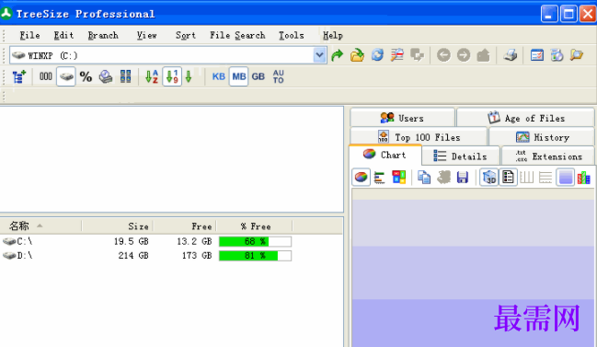The height and width of the screenshot is (347, 597).
Task: Toggle chart gradient background
Action: point(566,177)
